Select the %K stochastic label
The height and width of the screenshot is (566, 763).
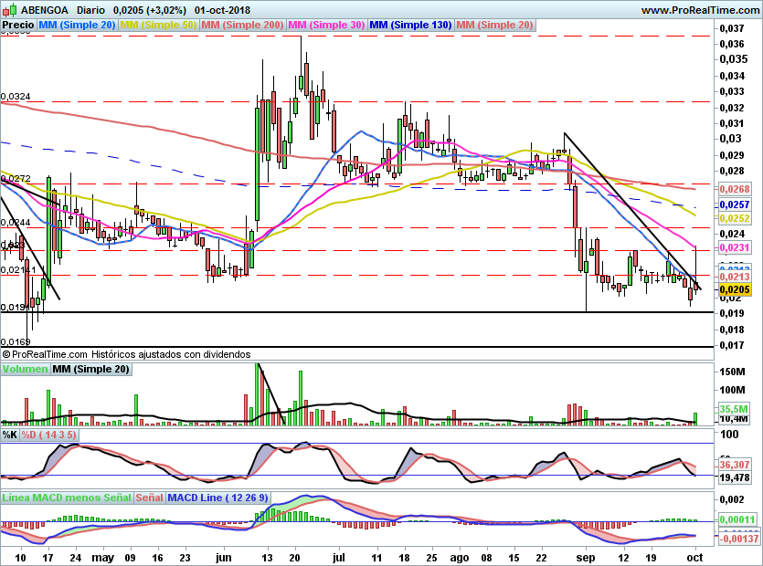point(10,435)
